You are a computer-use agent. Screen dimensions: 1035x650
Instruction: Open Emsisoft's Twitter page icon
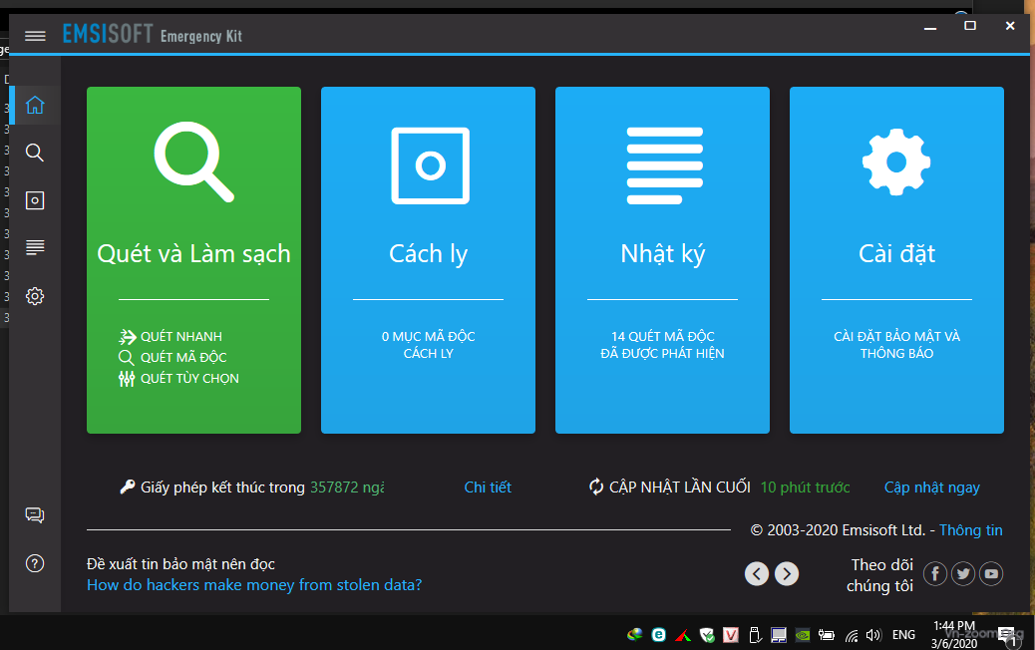pos(963,573)
